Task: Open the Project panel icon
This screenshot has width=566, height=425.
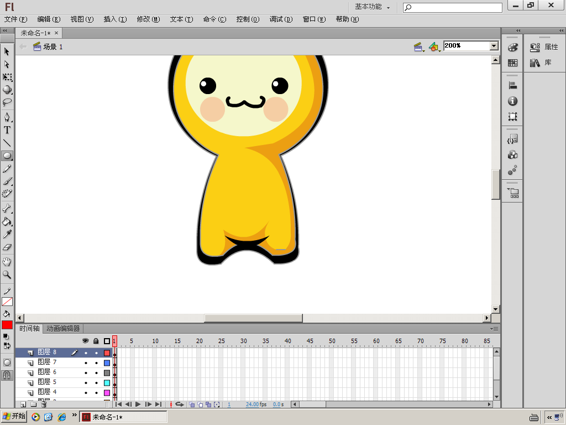Action: [513, 193]
